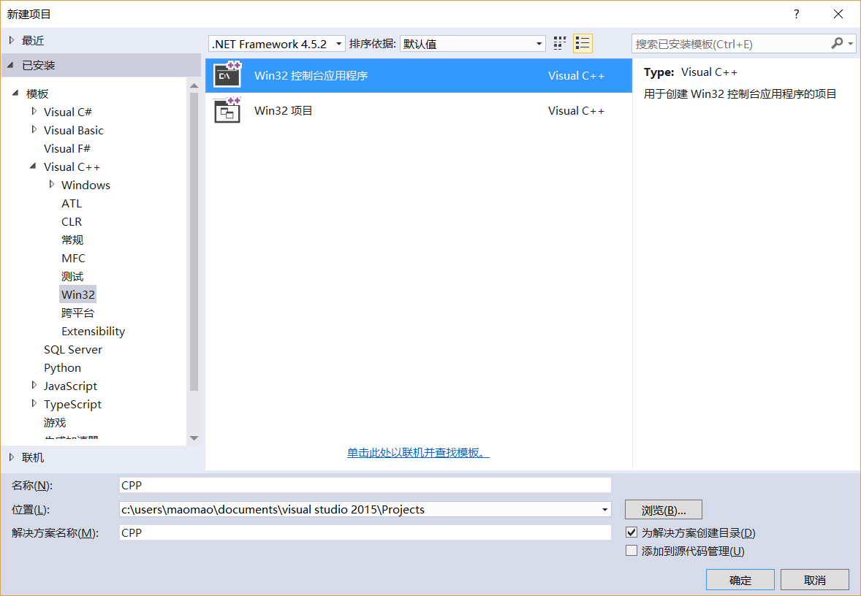The image size is (861, 596).
Task: Click the search installed templates box
Action: pyautogui.click(x=732, y=44)
